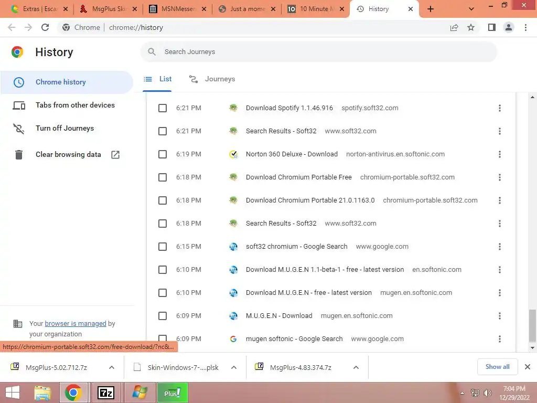
Task: Open more actions for mugen softonic Google Search
Action: 500,339
